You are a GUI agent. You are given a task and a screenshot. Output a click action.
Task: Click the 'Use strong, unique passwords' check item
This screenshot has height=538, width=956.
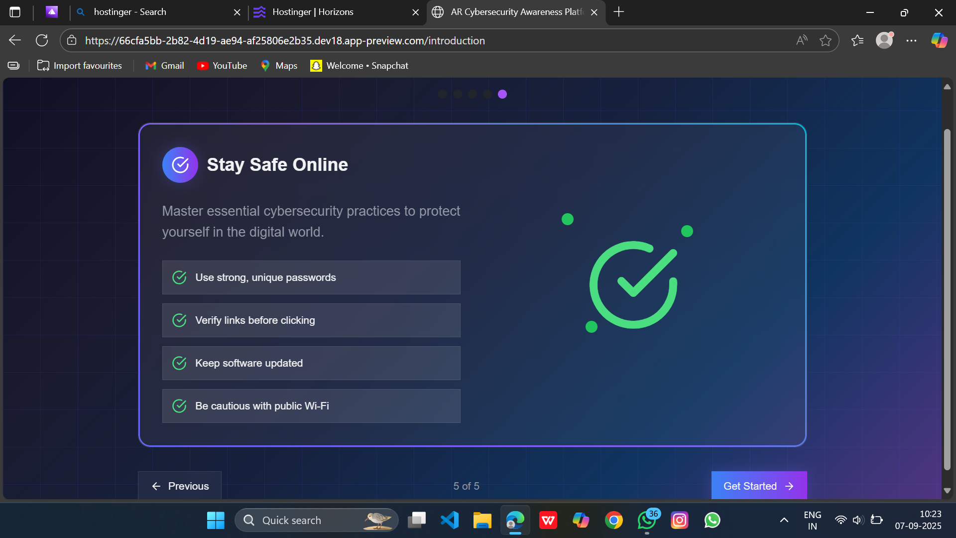pyautogui.click(x=311, y=277)
